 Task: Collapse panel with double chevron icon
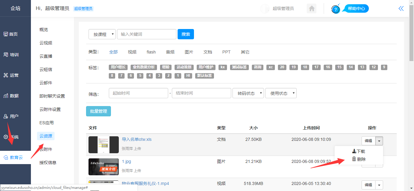(401, 8)
